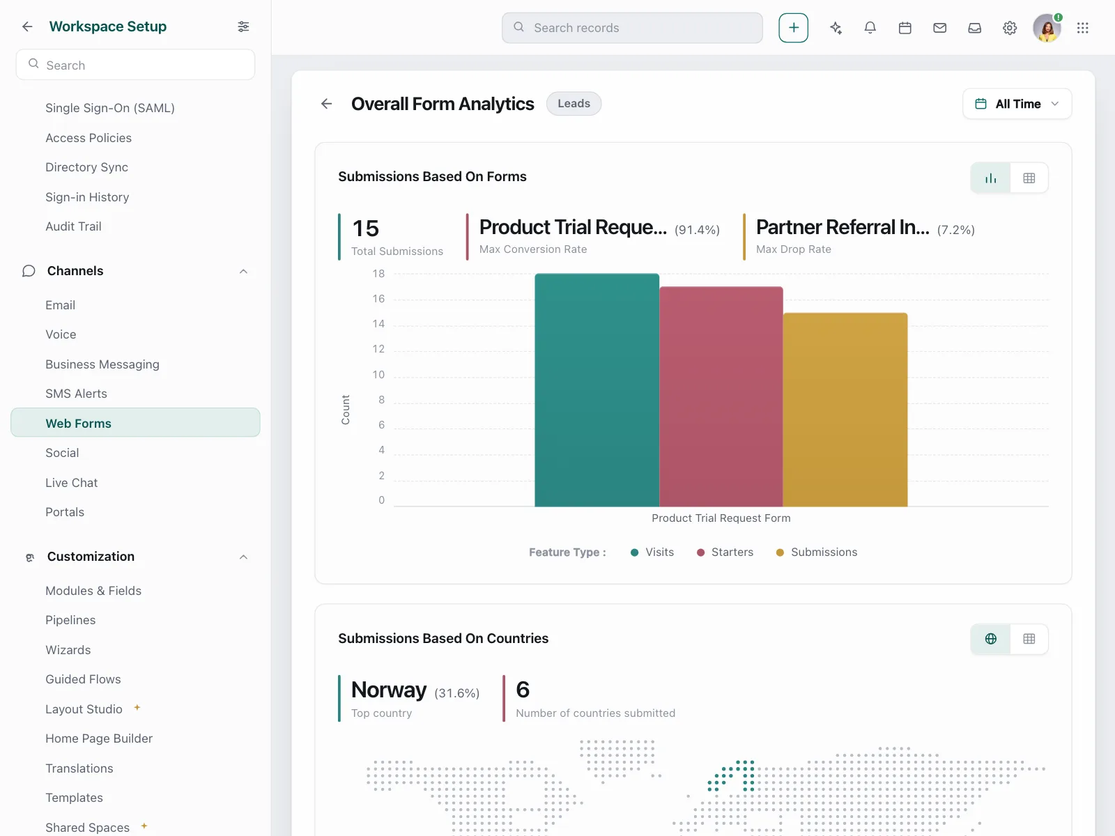Open Business Messaging
This screenshot has height=836, width=1115.
tap(102, 364)
